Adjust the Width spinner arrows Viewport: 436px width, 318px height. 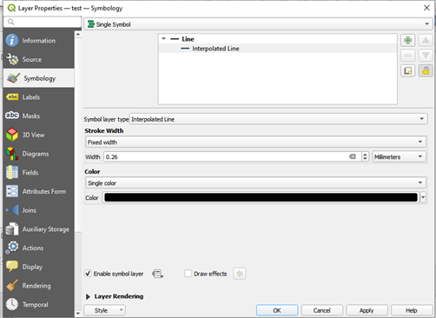[365, 156]
